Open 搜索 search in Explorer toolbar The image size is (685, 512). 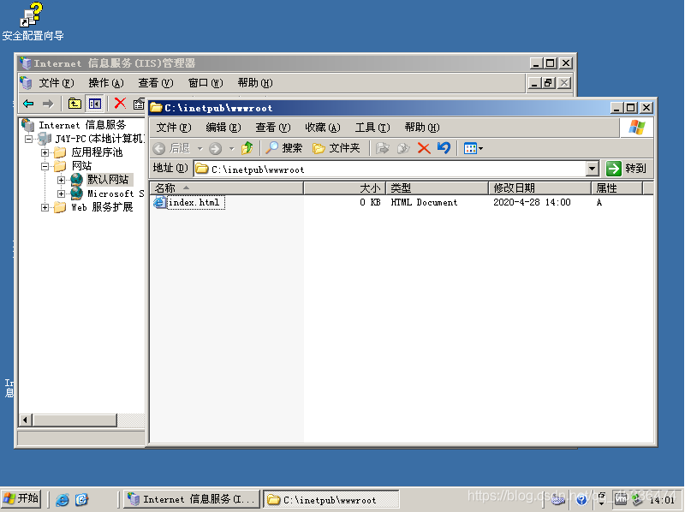point(284,148)
